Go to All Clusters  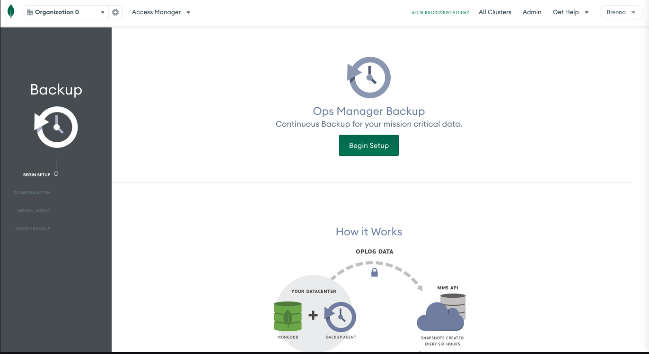[x=495, y=12]
